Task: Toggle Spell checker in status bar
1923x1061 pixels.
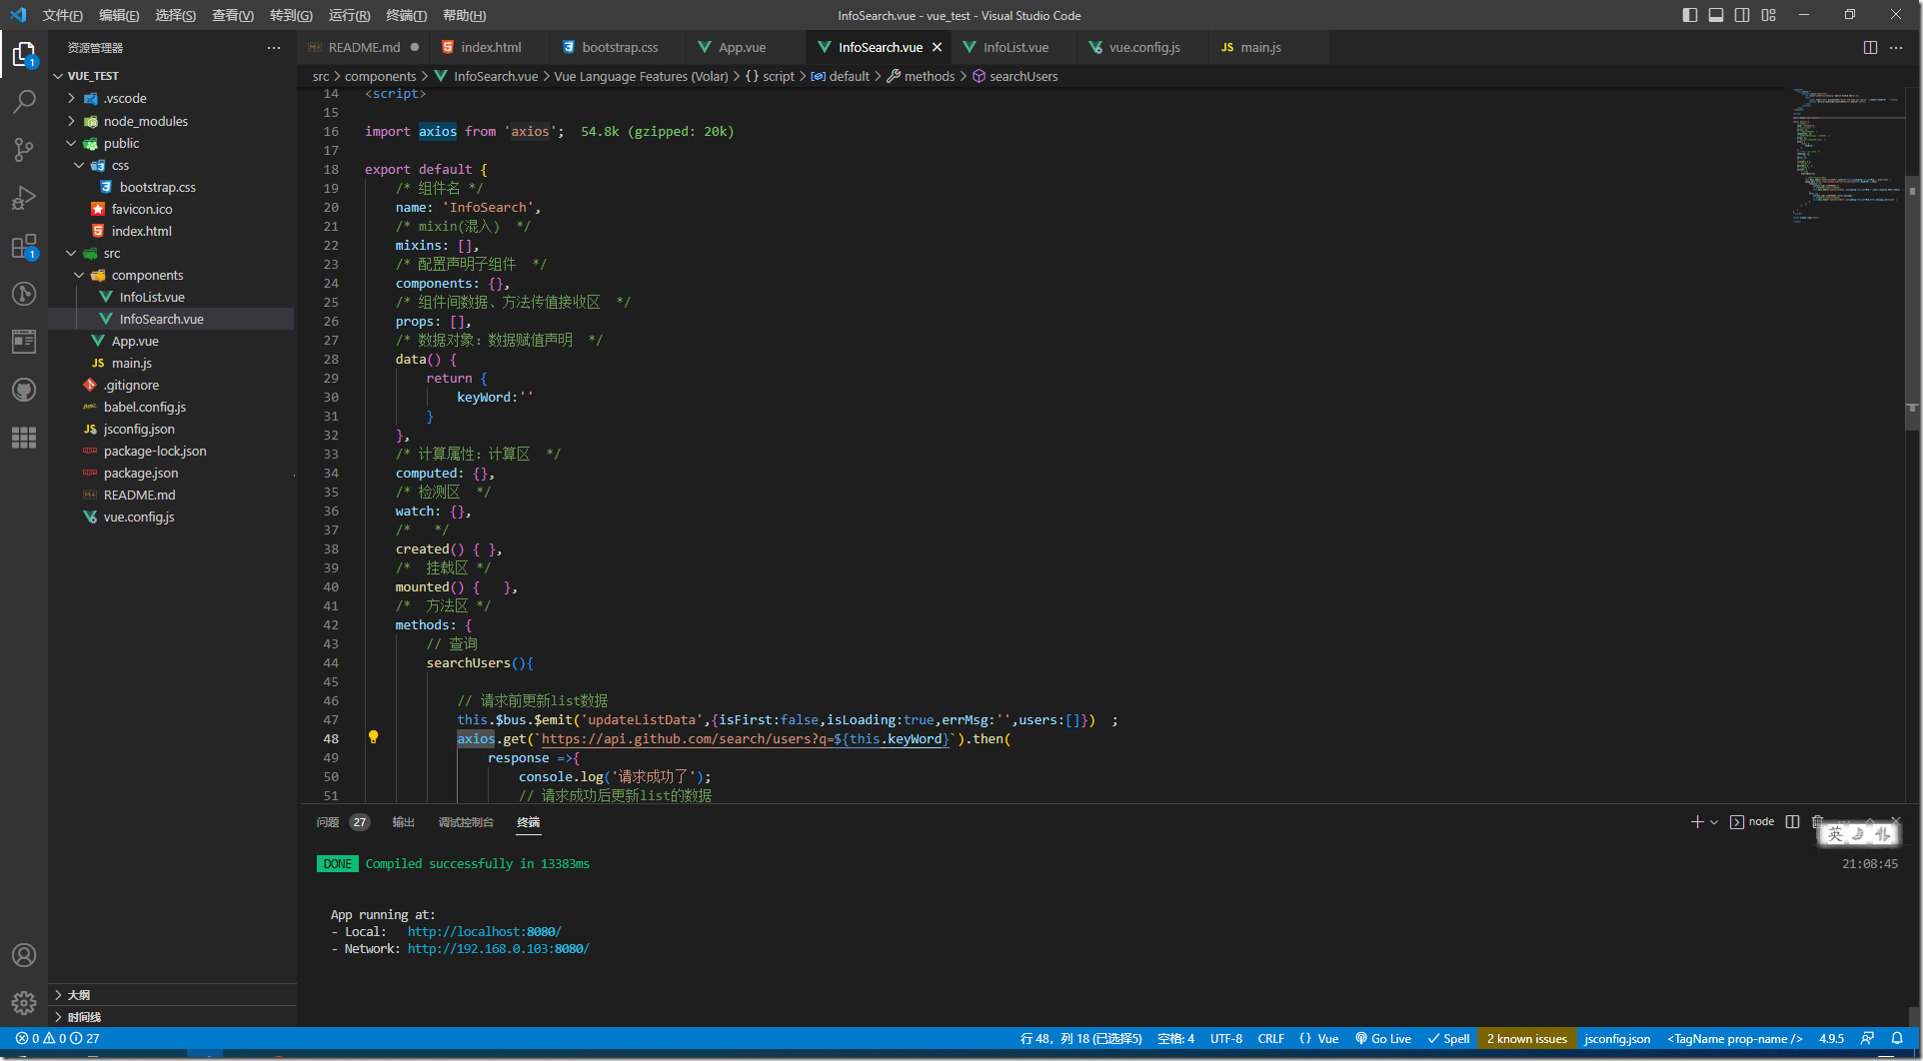Action: point(1448,1038)
